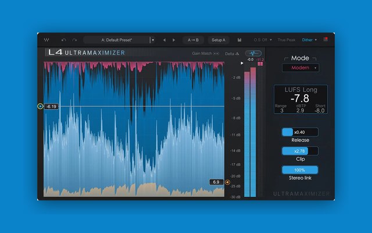Copy setup A to B

[x=193, y=40]
